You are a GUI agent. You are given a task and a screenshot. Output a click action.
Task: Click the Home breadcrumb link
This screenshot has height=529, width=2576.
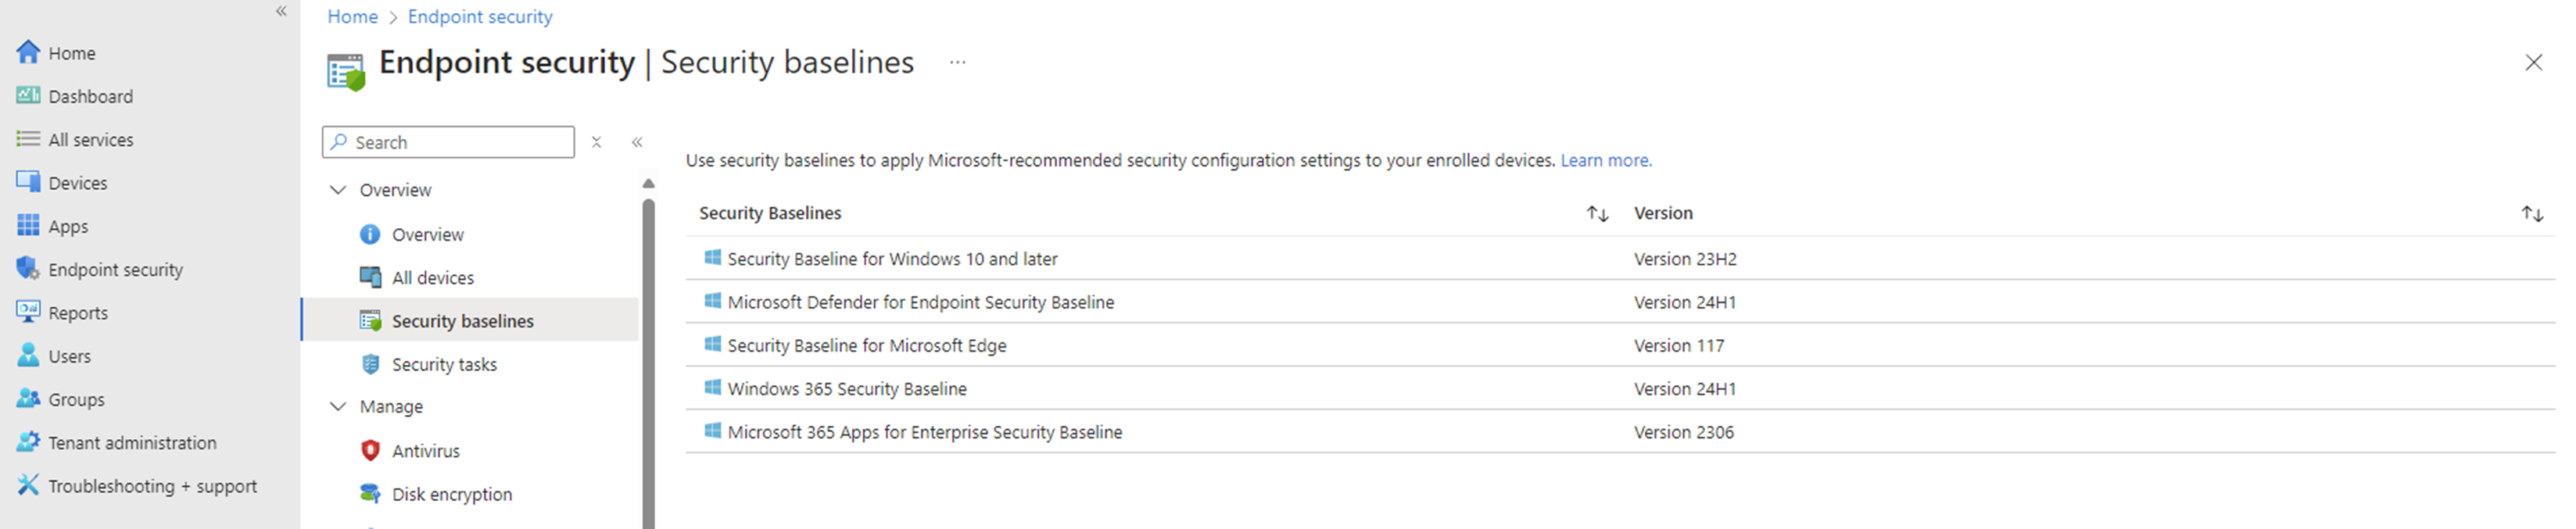[x=353, y=16]
